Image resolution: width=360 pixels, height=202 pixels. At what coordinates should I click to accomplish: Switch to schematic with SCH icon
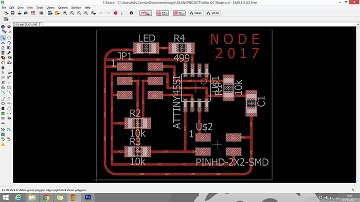tap(33, 13)
